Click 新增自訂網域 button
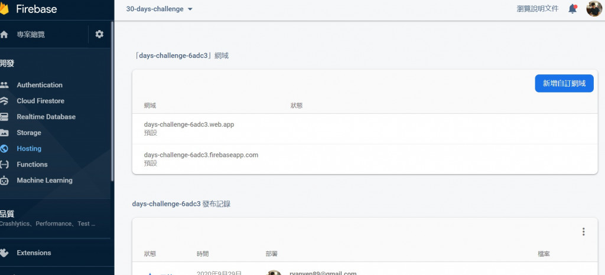The height and width of the screenshot is (275, 605). (x=564, y=84)
